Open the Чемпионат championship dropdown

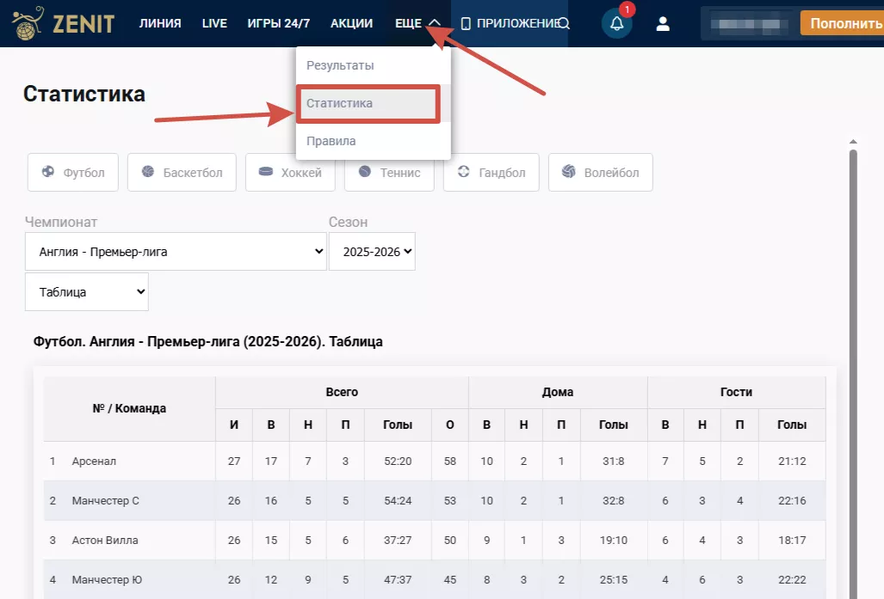(176, 252)
